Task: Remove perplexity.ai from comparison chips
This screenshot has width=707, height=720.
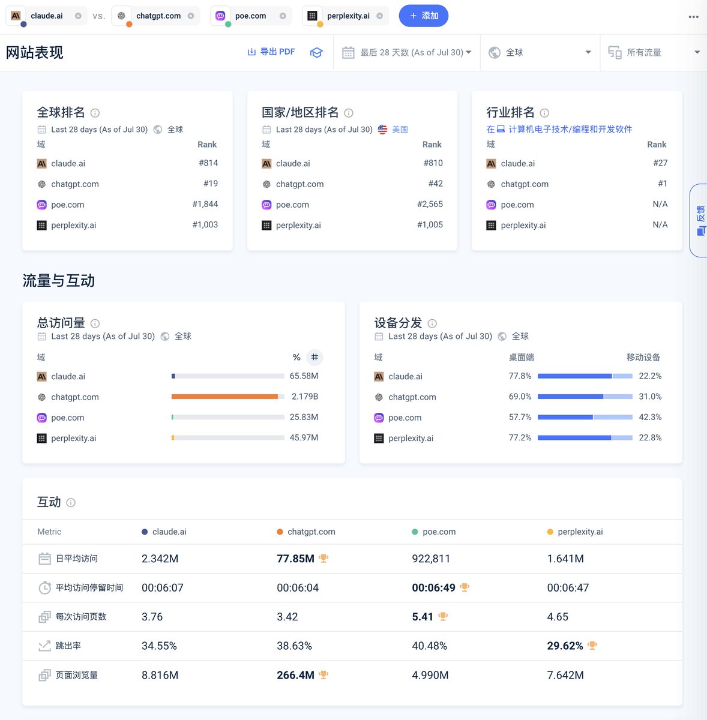Action: click(x=379, y=16)
